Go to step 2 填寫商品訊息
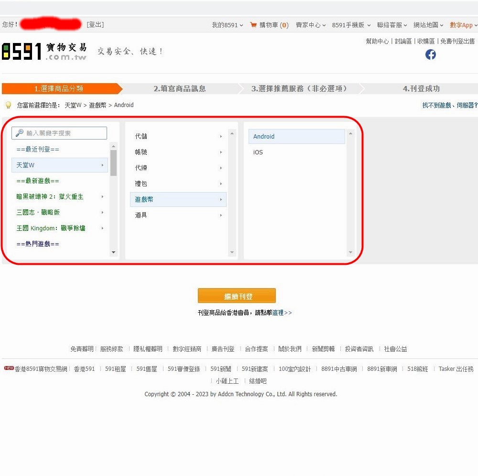The width and height of the screenshot is (478, 476). (x=180, y=89)
